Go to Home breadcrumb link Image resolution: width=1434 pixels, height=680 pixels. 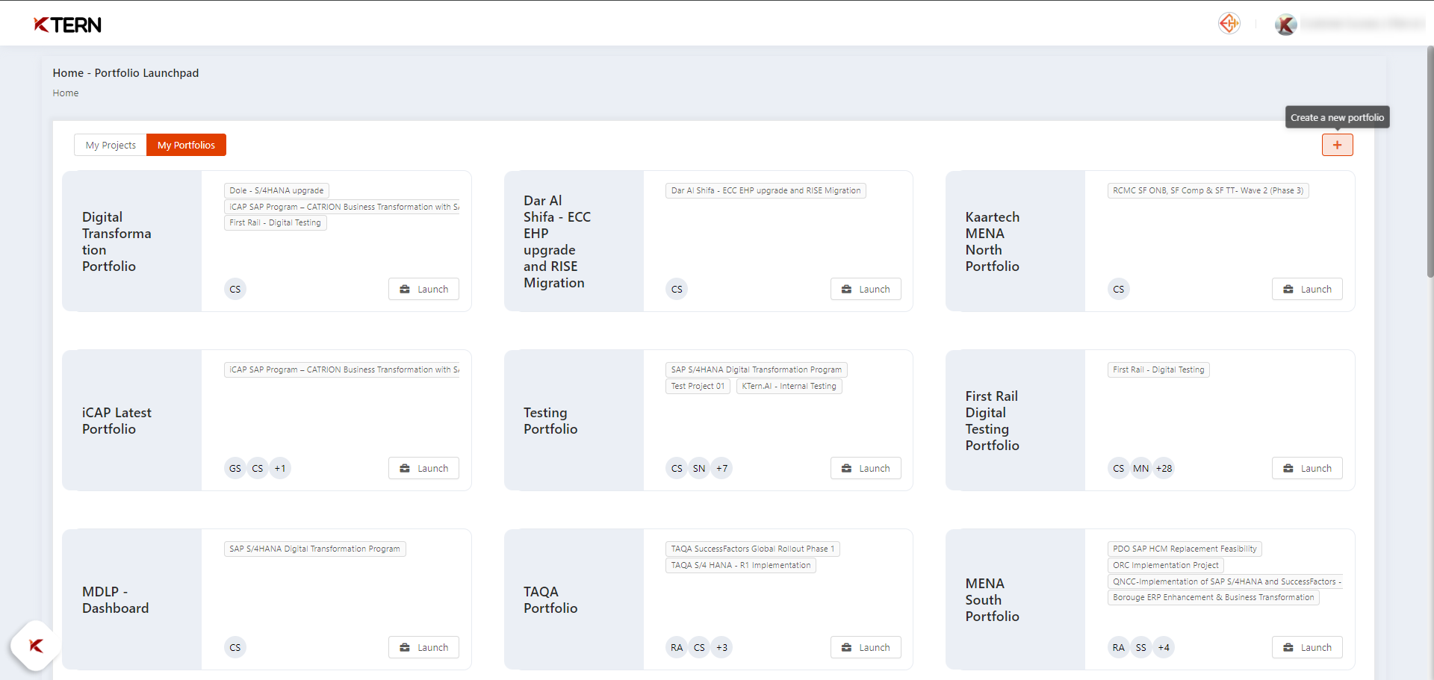click(x=66, y=93)
